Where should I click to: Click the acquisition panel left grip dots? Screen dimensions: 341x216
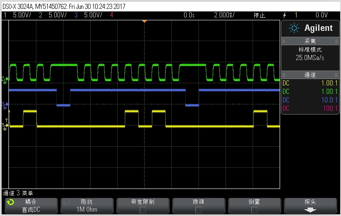coord(284,41)
